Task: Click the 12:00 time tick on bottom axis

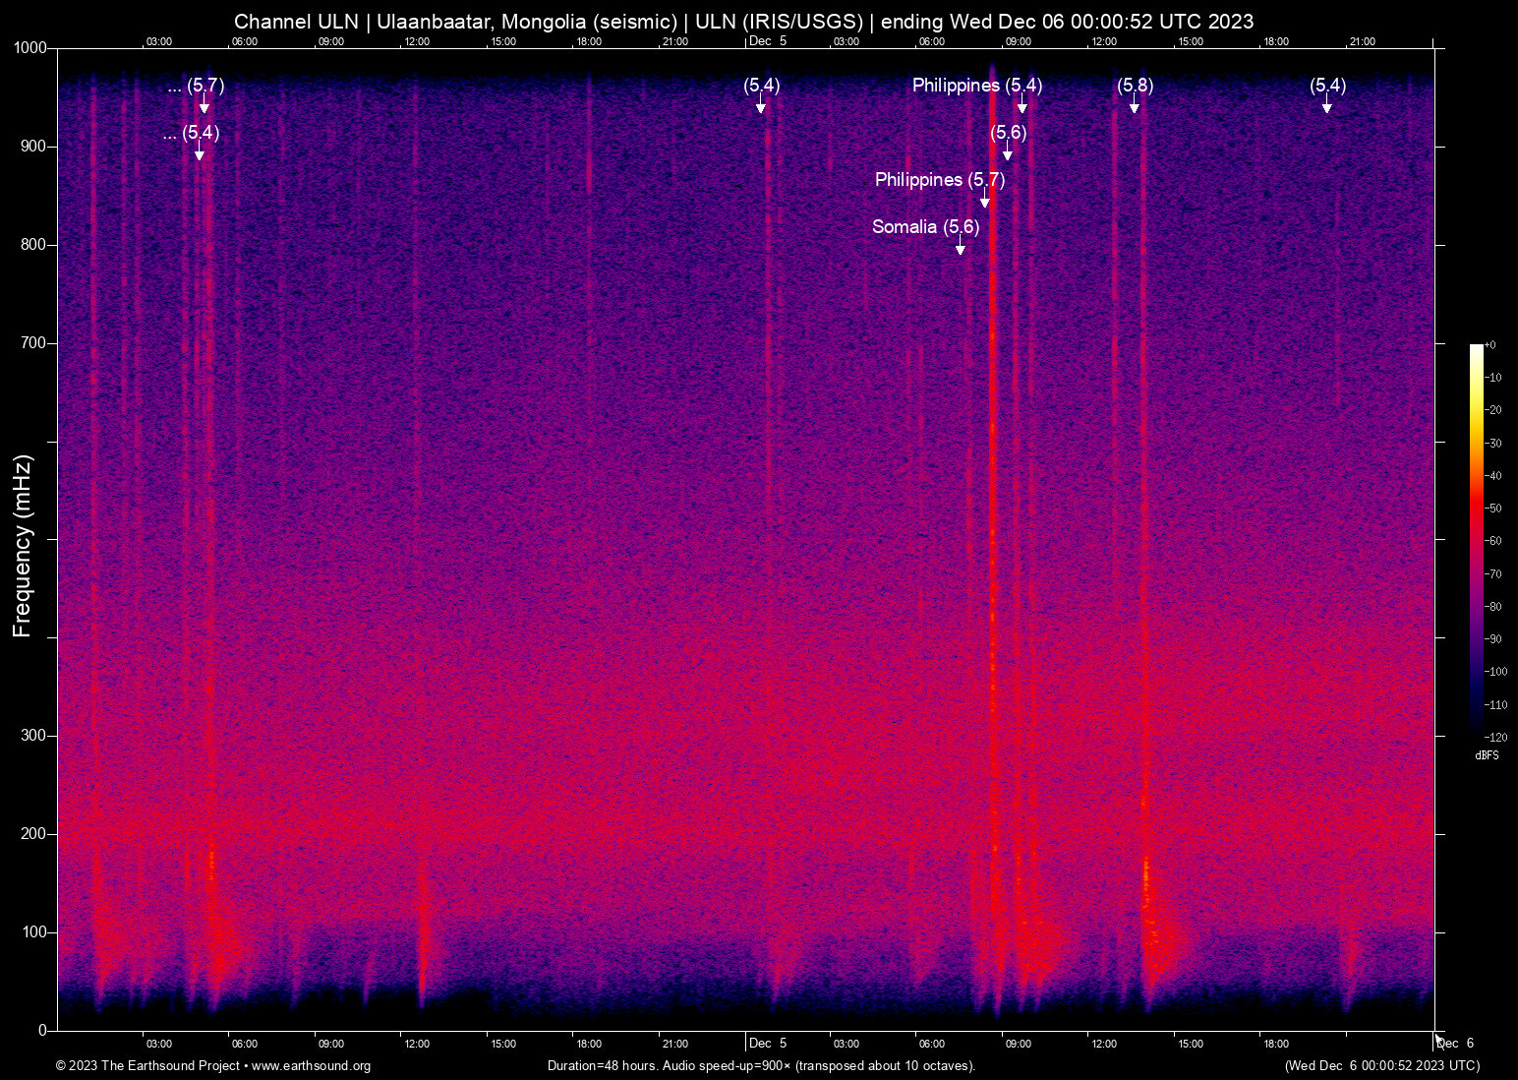Action: [x=418, y=1044]
